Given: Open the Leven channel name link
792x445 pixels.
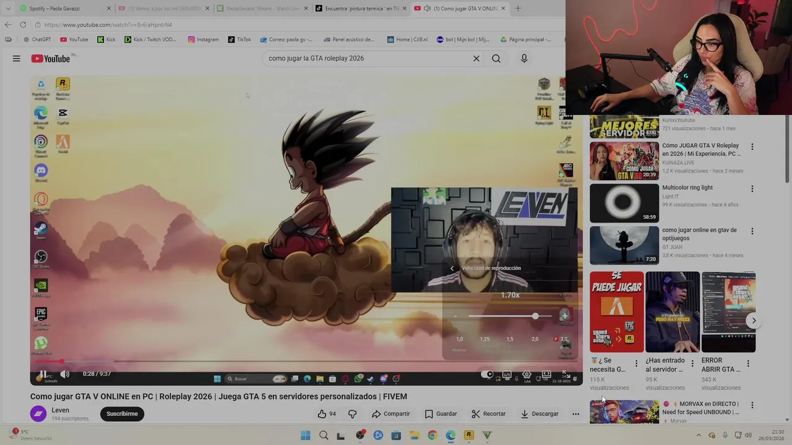Looking at the screenshot, I should (60, 410).
